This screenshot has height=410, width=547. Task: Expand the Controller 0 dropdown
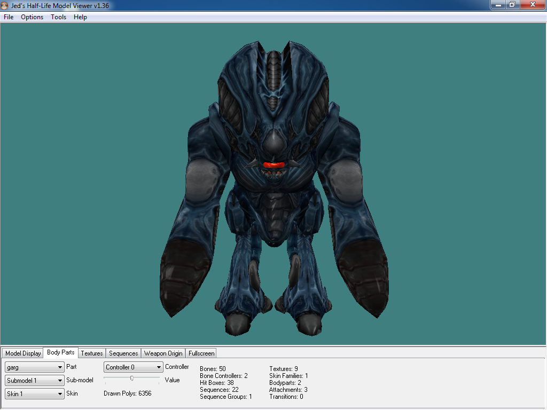pyautogui.click(x=133, y=367)
